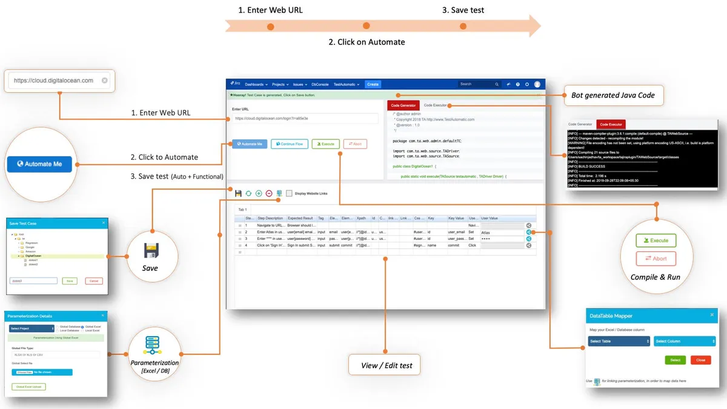
Task: Click the blue share icon on the Atlas row
Action: 529,232
